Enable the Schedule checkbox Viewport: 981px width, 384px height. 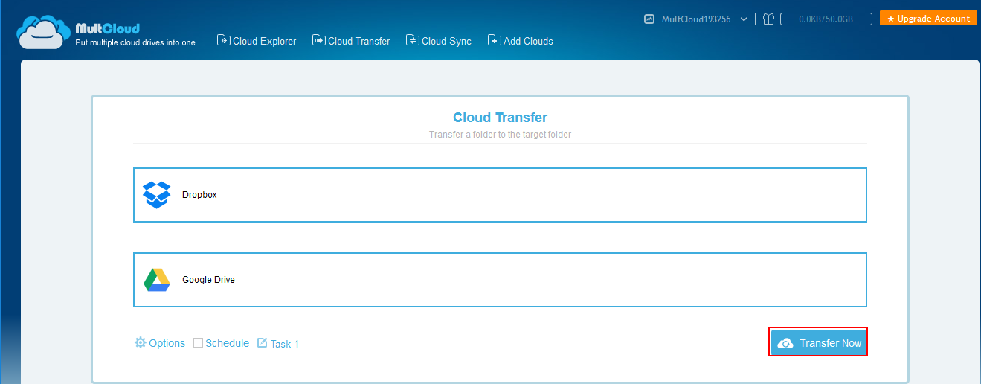point(198,343)
